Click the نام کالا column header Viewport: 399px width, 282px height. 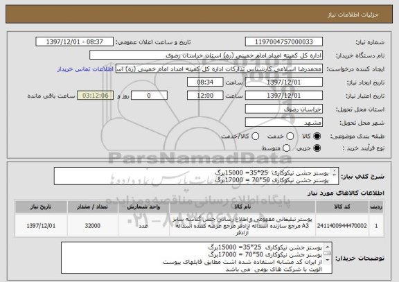click(242, 206)
